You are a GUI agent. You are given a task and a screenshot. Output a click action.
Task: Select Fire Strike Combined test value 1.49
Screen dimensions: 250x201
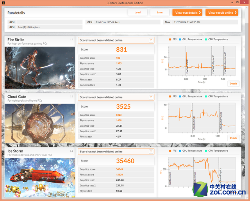(118, 85)
